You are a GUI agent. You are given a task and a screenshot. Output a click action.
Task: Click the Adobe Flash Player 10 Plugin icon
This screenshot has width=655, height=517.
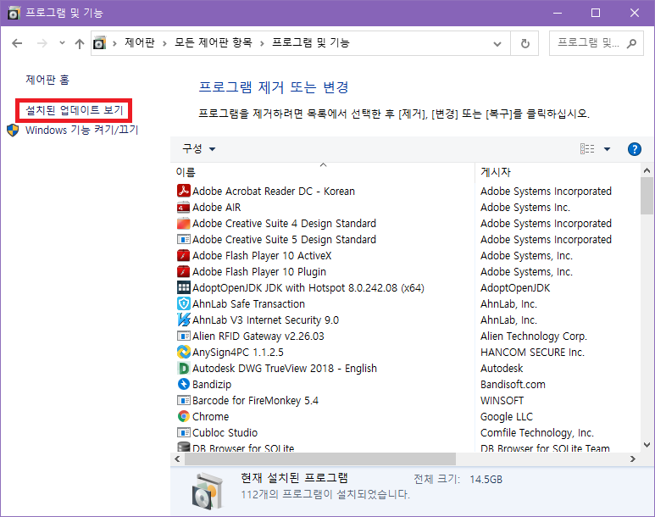tap(183, 272)
